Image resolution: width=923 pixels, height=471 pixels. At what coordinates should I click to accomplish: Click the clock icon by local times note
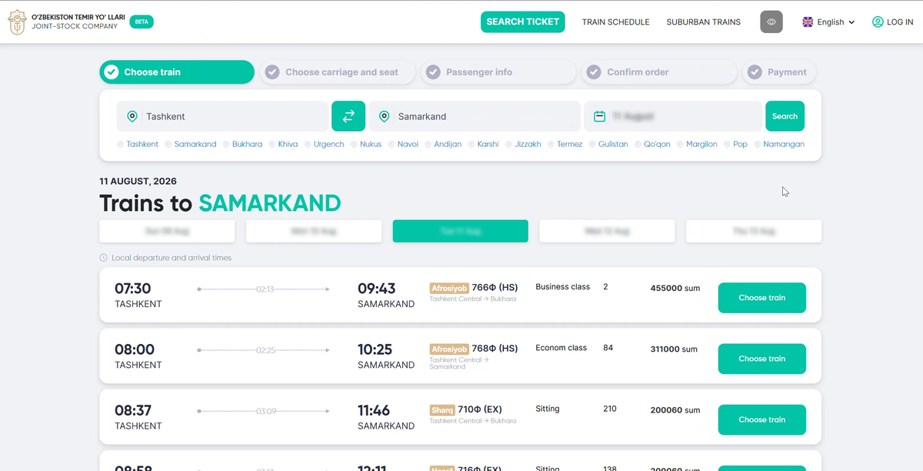click(x=103, y=258)
